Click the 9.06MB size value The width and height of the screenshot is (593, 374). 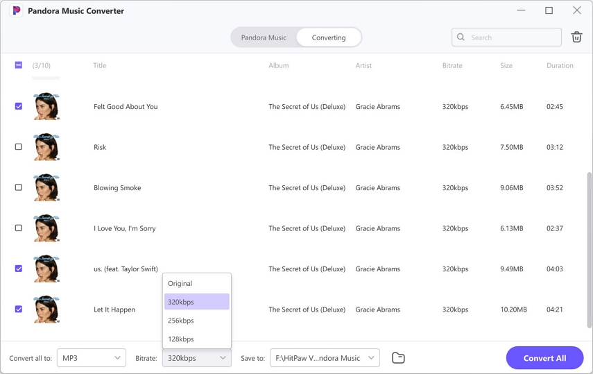coord(512,187)
